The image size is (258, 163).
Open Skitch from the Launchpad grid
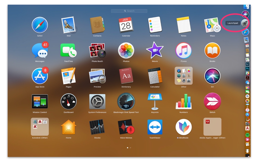click(212, 102)
